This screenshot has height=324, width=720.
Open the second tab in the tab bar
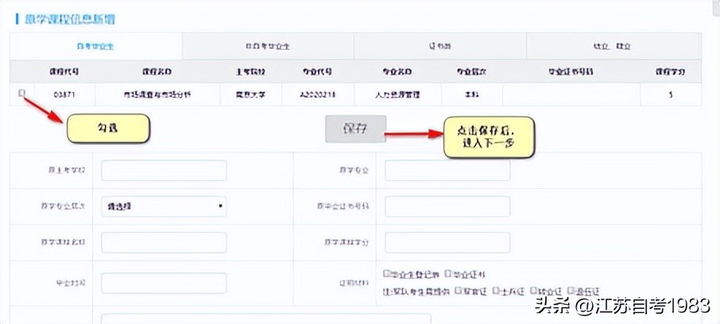pos(267,46)
